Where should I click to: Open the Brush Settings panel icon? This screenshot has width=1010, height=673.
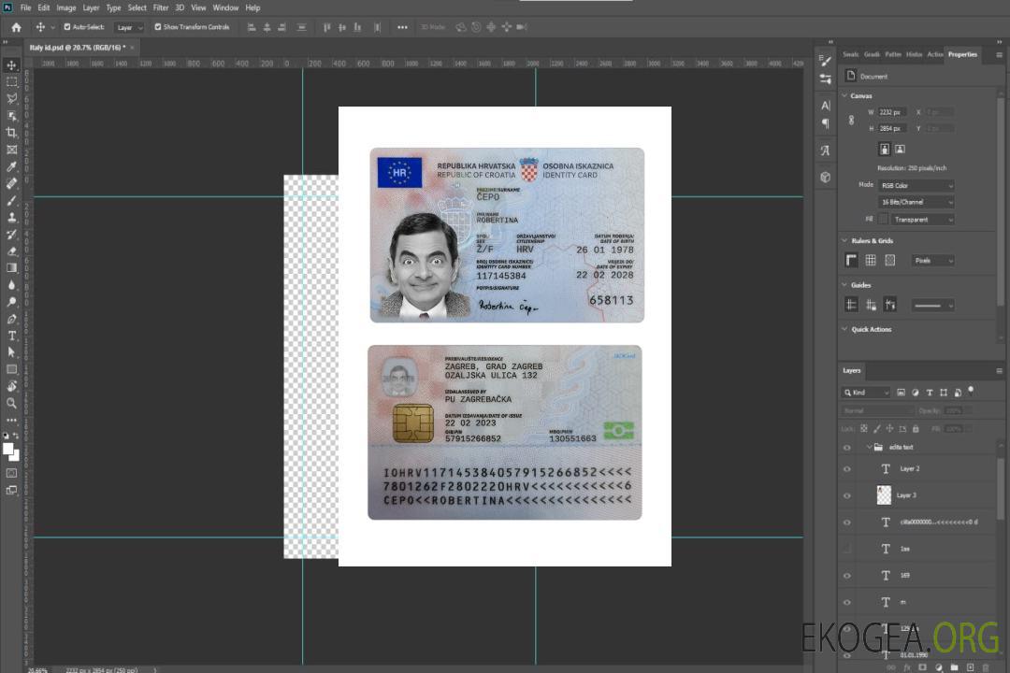coord(826,61)
